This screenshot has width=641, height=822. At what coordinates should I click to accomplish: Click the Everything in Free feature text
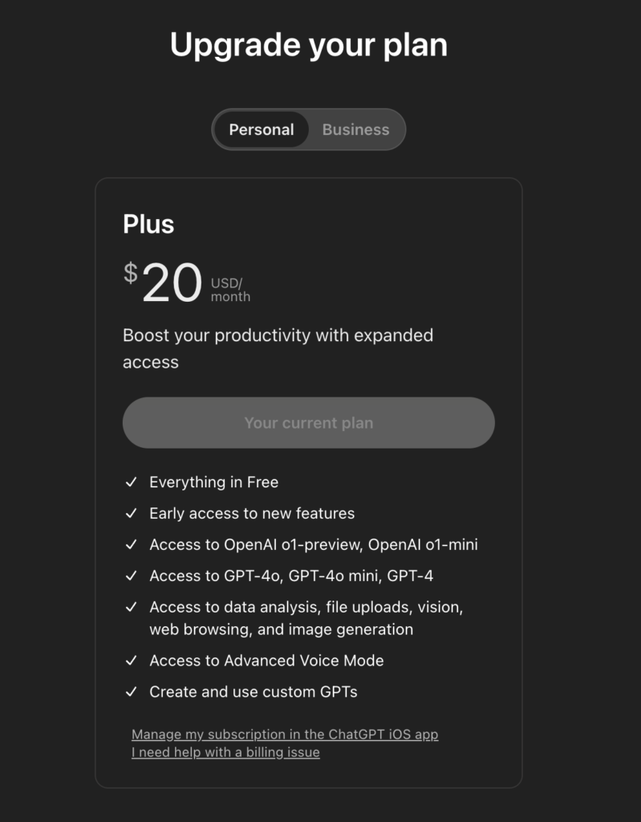coord(213,482)
